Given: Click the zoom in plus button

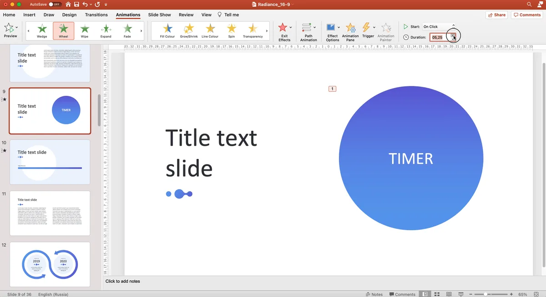Looking at the screenshot, I should coord(511,294).
